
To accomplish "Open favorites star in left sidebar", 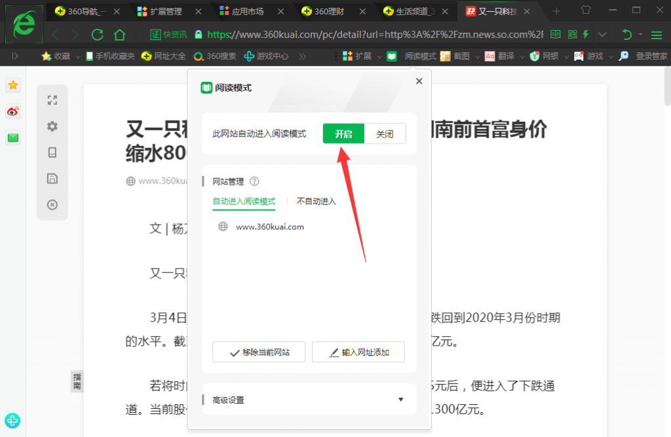I will (13, 85).
